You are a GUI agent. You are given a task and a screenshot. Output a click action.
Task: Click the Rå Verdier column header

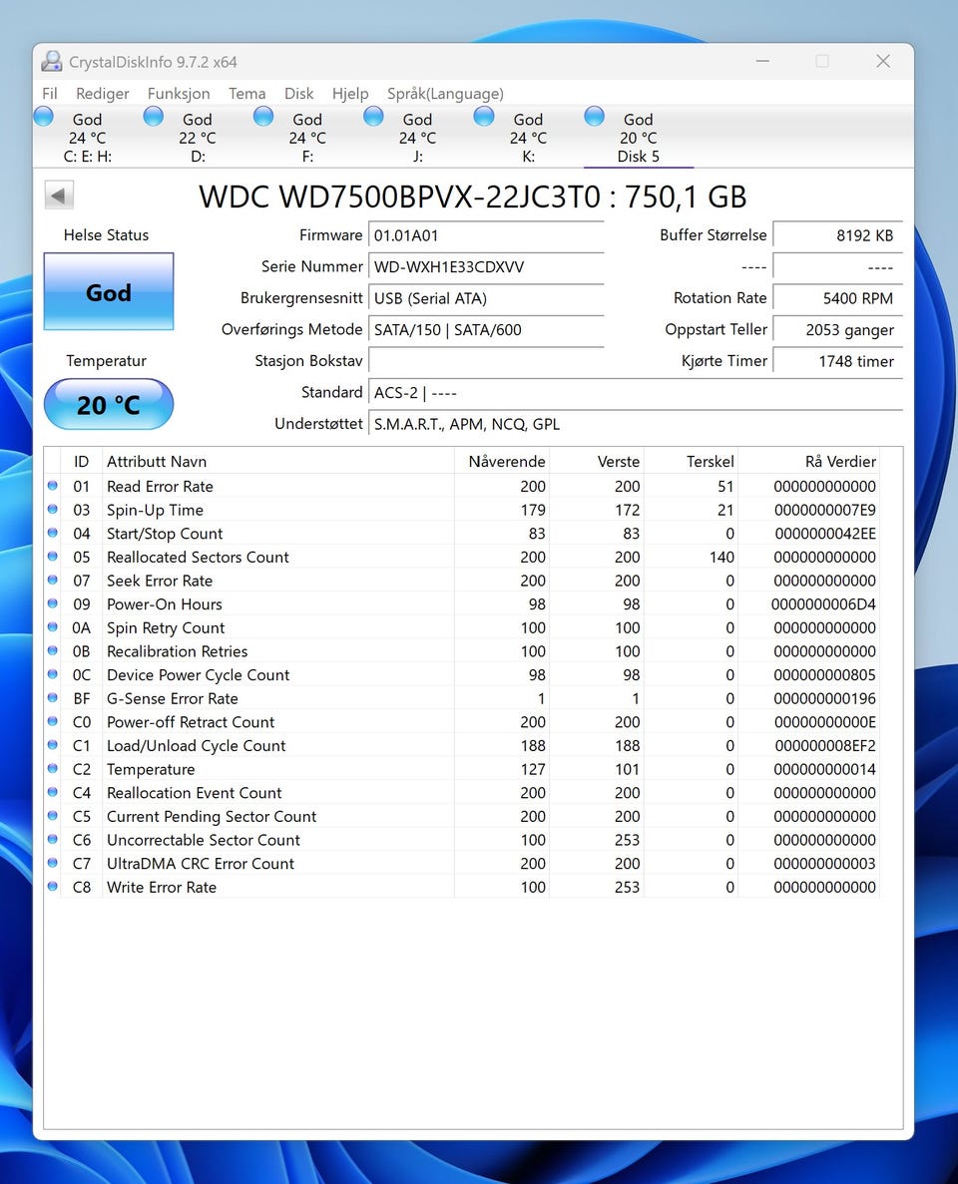[x=808, y=462]
